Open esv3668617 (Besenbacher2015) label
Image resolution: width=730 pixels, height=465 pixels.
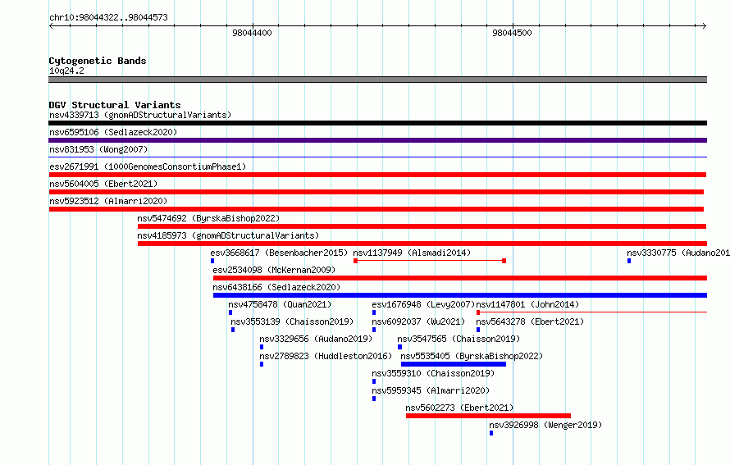[279, 253]
